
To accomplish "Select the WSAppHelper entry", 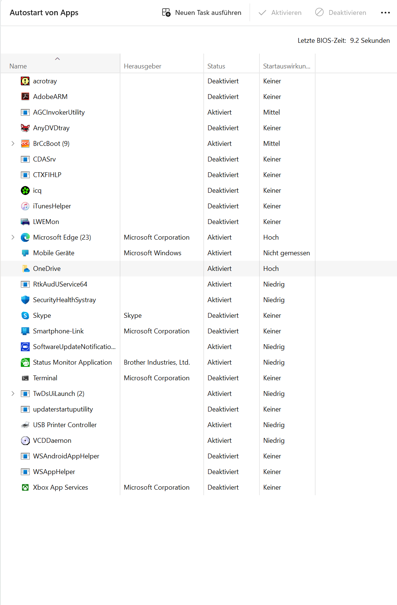I will coord(198,472).
